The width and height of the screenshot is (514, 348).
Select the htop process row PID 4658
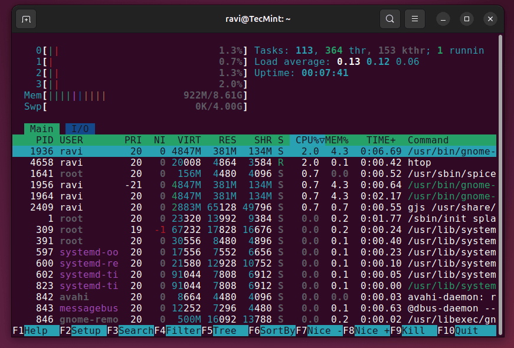coord(254,163)
